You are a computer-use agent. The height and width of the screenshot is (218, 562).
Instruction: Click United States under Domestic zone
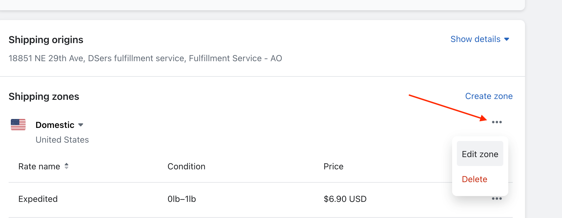[62, 140]
